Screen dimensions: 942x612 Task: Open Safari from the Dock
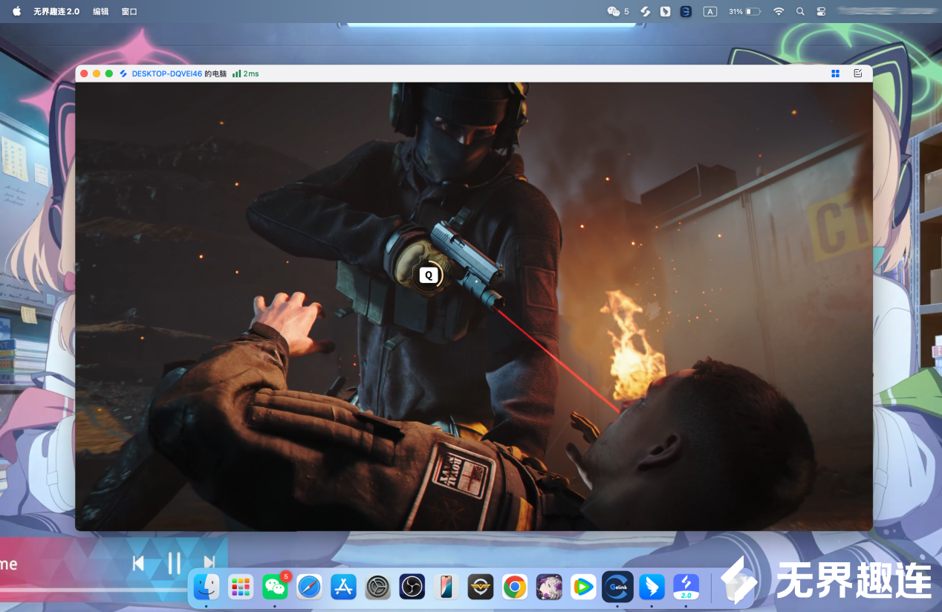309,587
